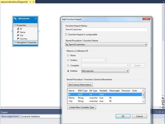
Task: Click Get Column Information button
Action: 80,85
